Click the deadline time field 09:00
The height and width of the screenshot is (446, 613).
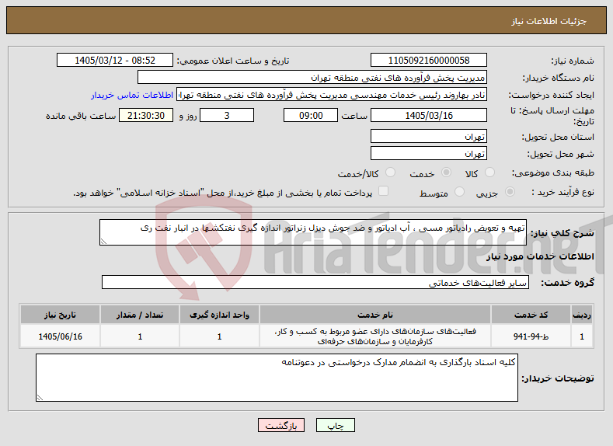tap(311, 115)
